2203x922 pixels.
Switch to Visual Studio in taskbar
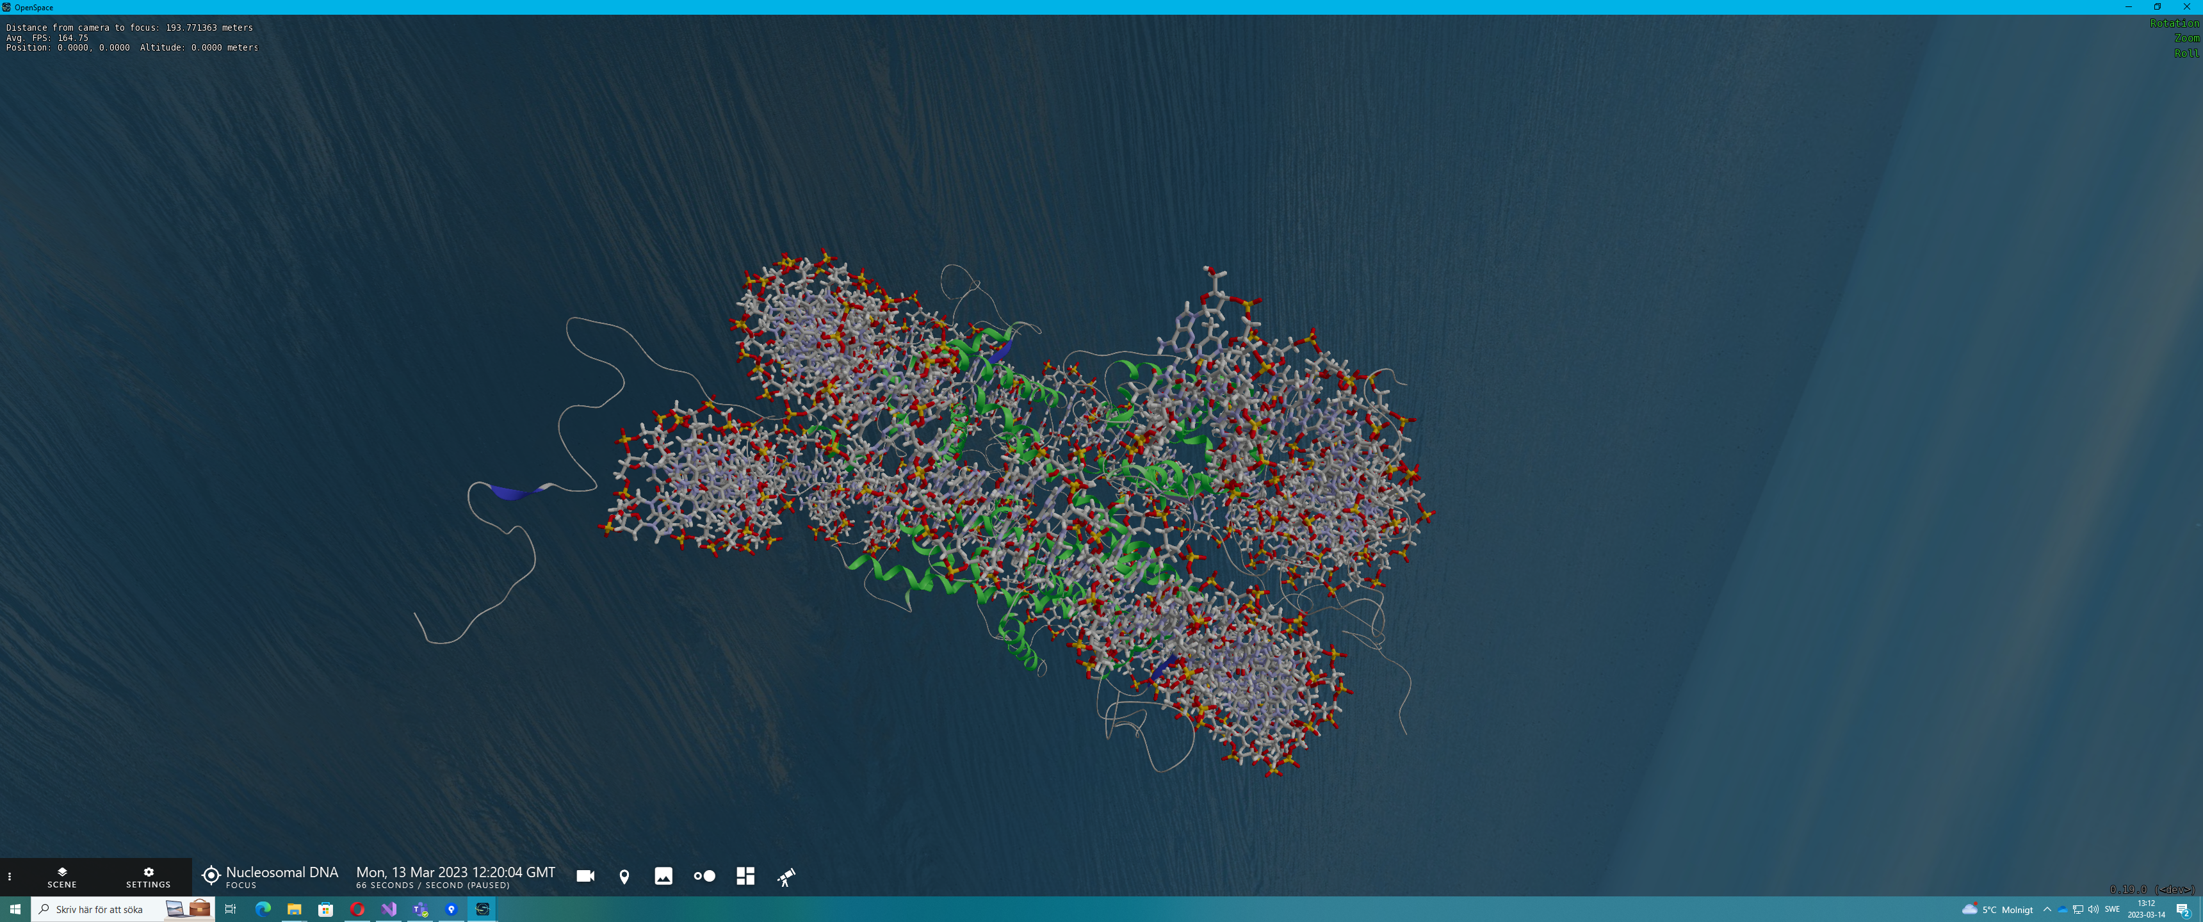[389, 909]
